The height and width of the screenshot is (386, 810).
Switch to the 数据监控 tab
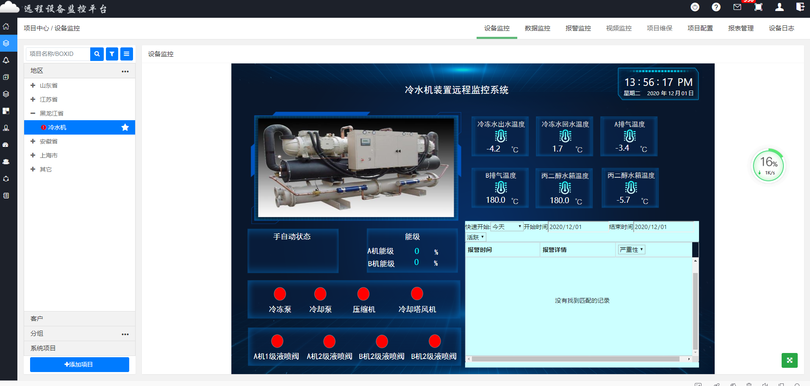point(537,28)
